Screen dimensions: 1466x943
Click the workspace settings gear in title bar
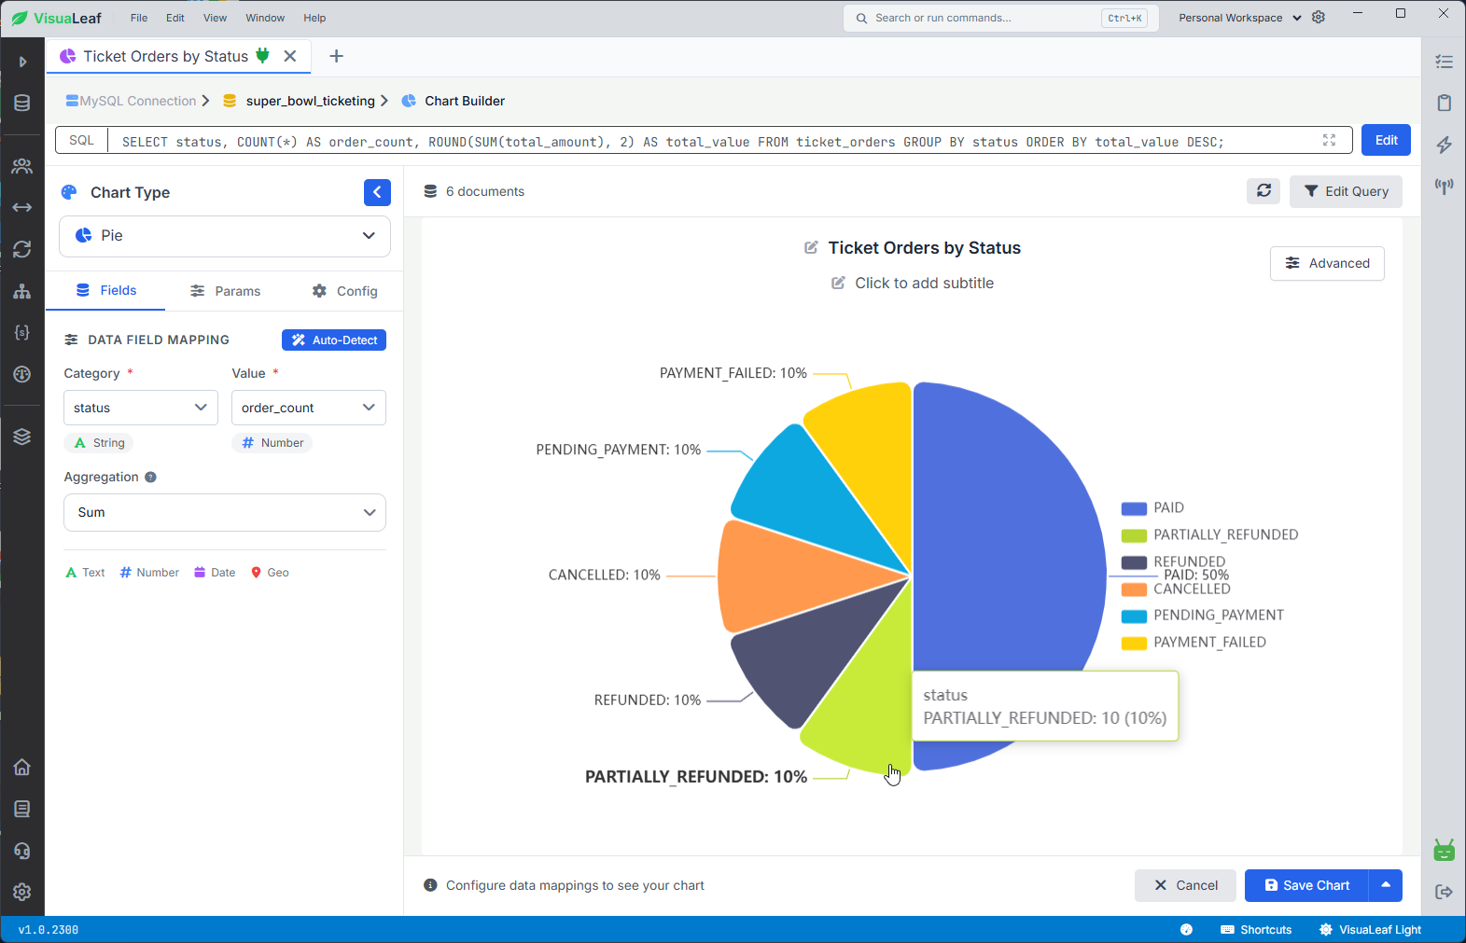(1319, 18)
